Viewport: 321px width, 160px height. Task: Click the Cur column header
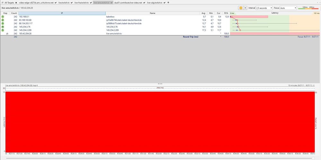[218, 13]
